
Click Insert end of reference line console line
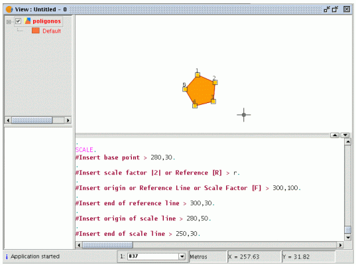pyautogui.click(x=145, y=203)
